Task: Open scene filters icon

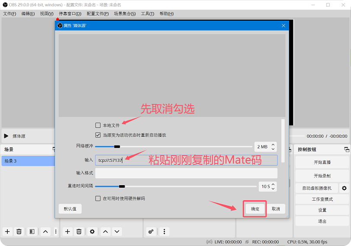Action: pyautogui.click(x=32, y=231)
